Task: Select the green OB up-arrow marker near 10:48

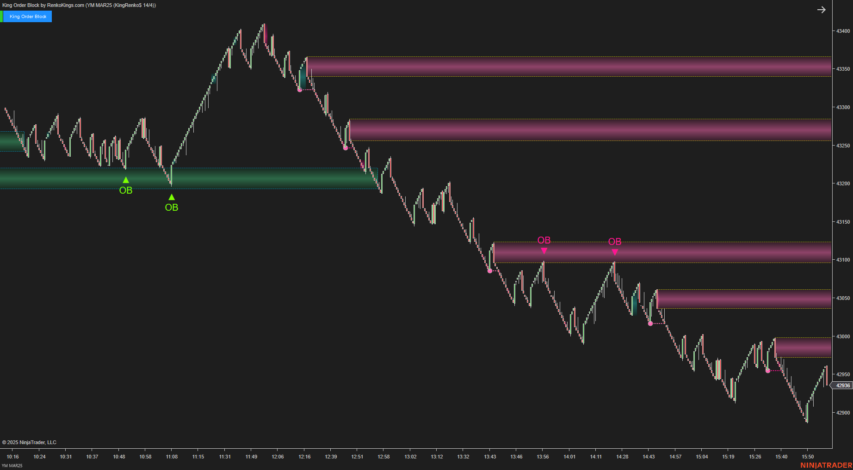Action: click(126, 179)
